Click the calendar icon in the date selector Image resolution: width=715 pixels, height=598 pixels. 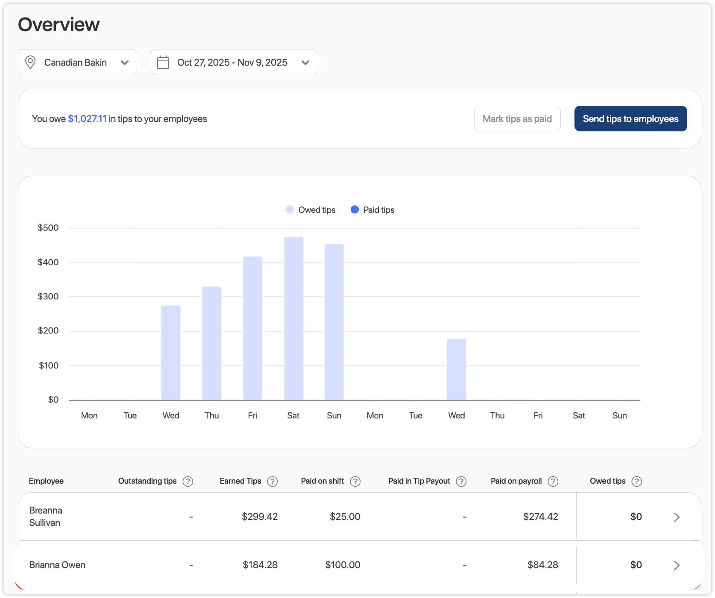163,62
